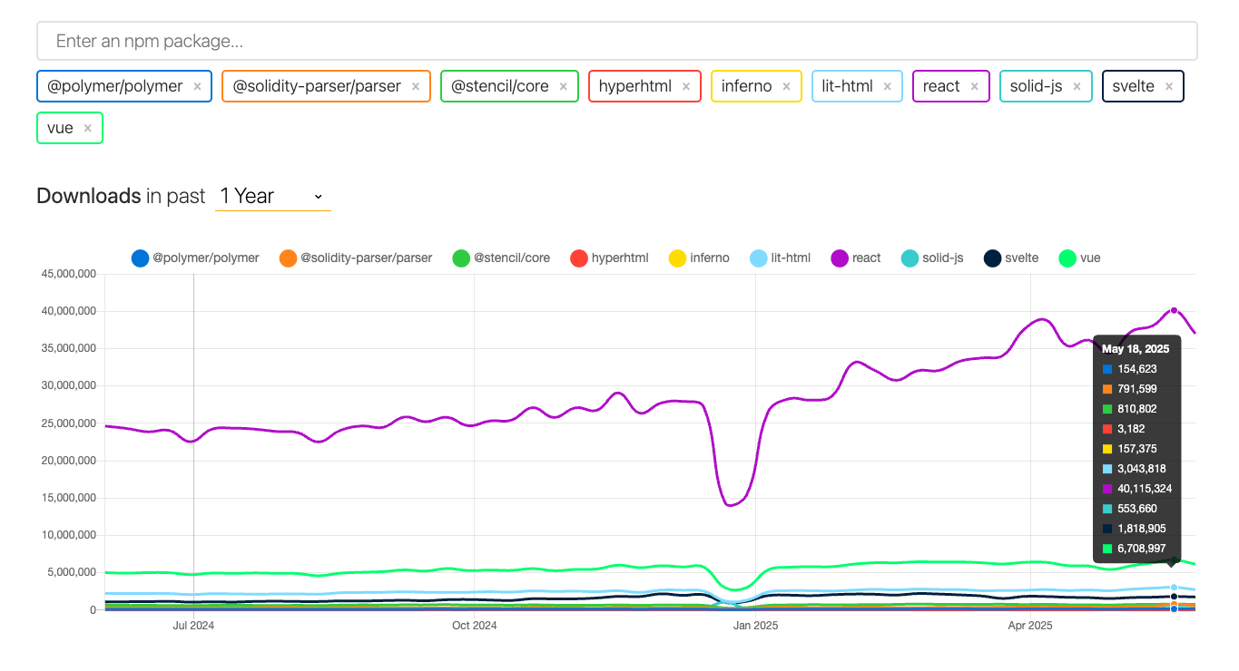The width and height of the screenshot is (1239, 671).
Task: Toggle @solidity-parser/parser series in chart legend
Action: [356, 258]
